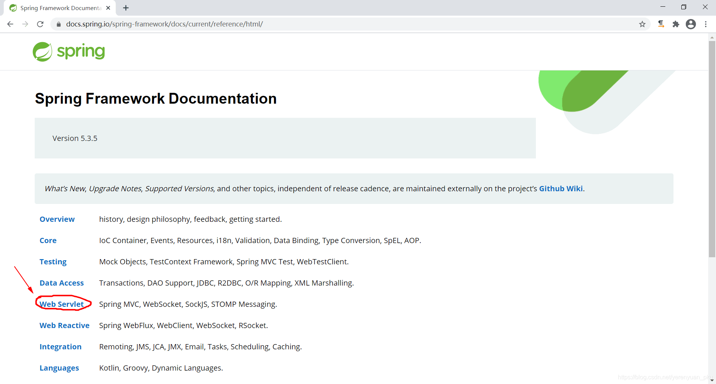Open the Data Access link
Image resolution: width=716 pixels, height=384 pixels.
[62, 283]
